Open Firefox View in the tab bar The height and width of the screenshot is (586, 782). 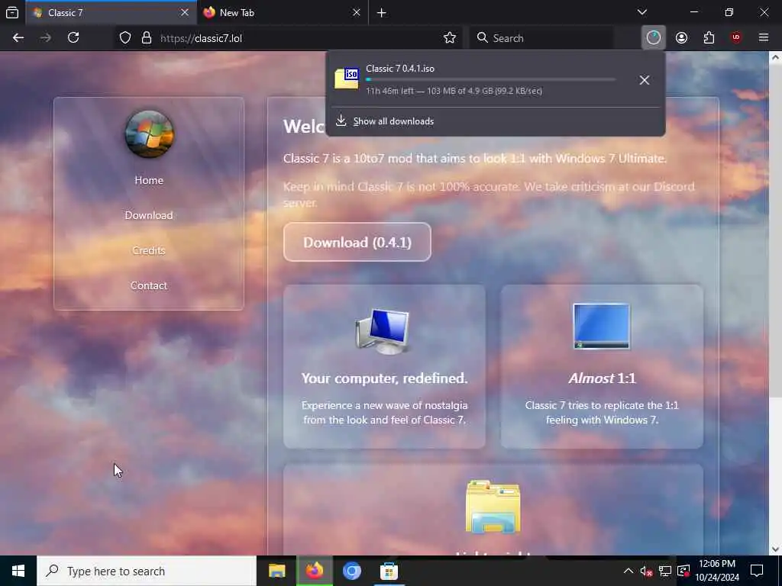[x=12, y=12]
